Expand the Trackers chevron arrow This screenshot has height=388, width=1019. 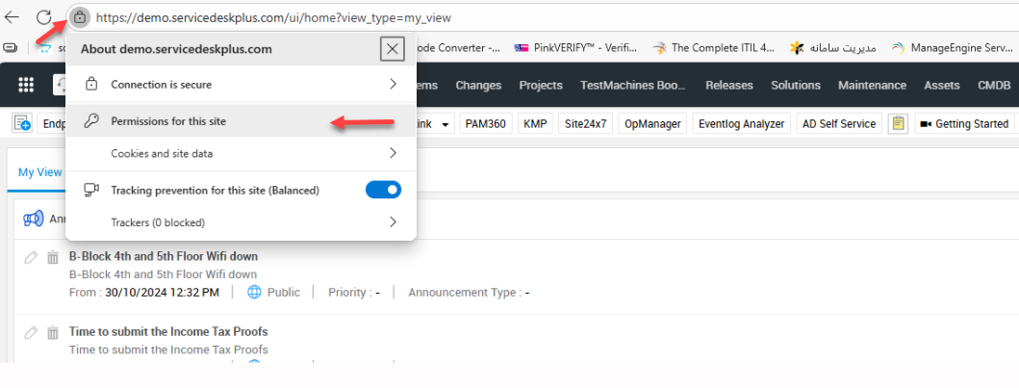[393, 222]
